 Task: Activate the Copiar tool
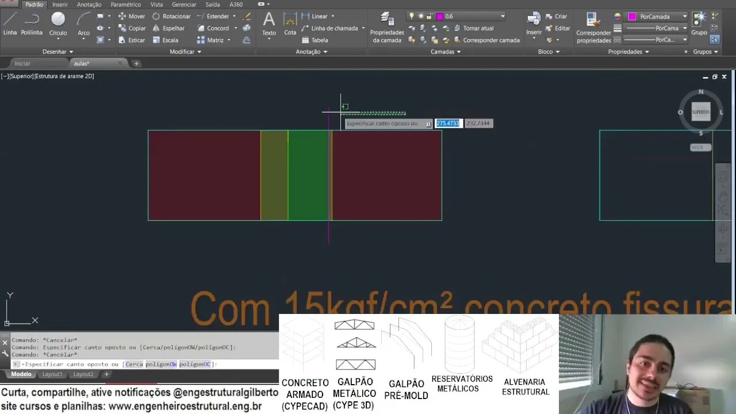(x=132, y=28)
